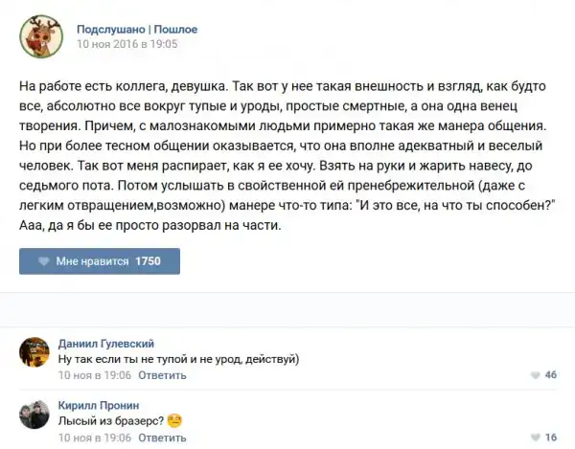Click the Подслушано group deer avatar
Viewport: 575px width, 449px height.
[40, 34]
